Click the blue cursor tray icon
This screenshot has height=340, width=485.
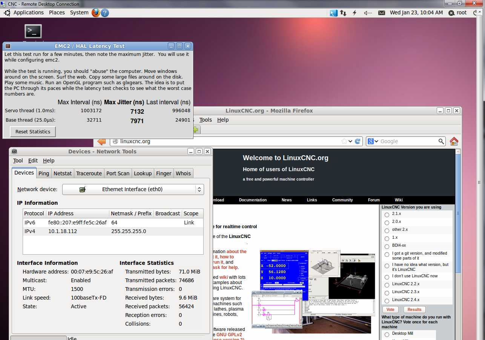click(x=334, y=13)
